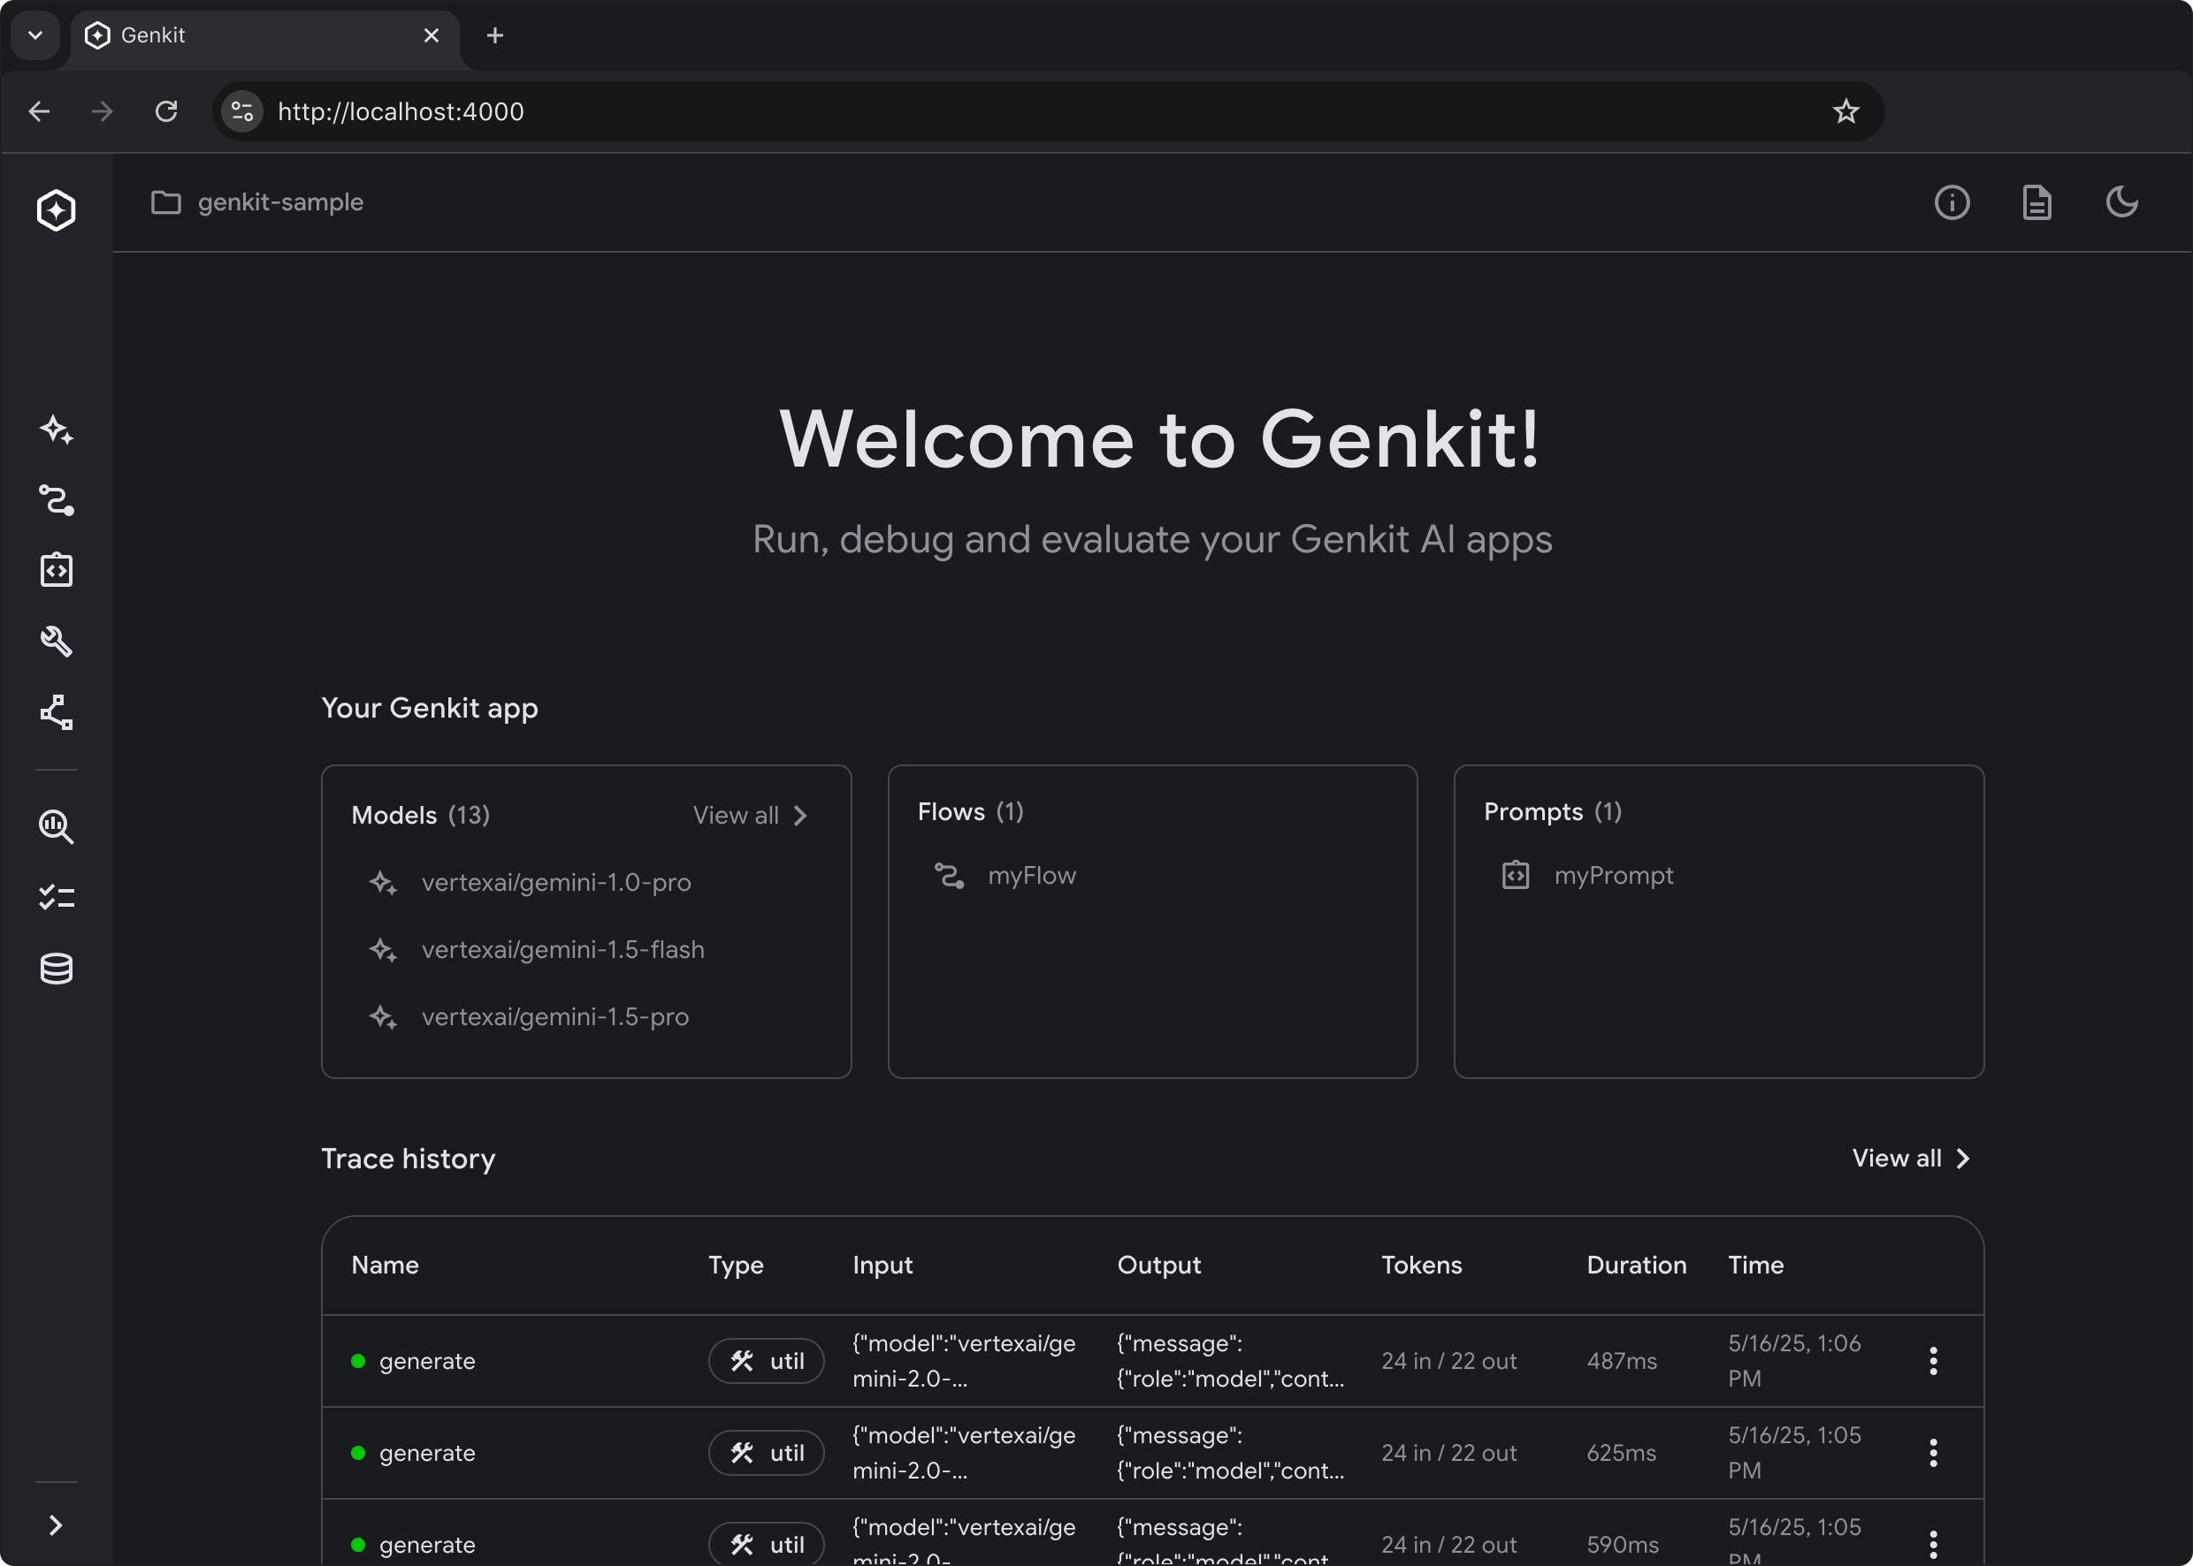Select the Models section in the sidebar
2193x1566 pixels.
point(56,431)
